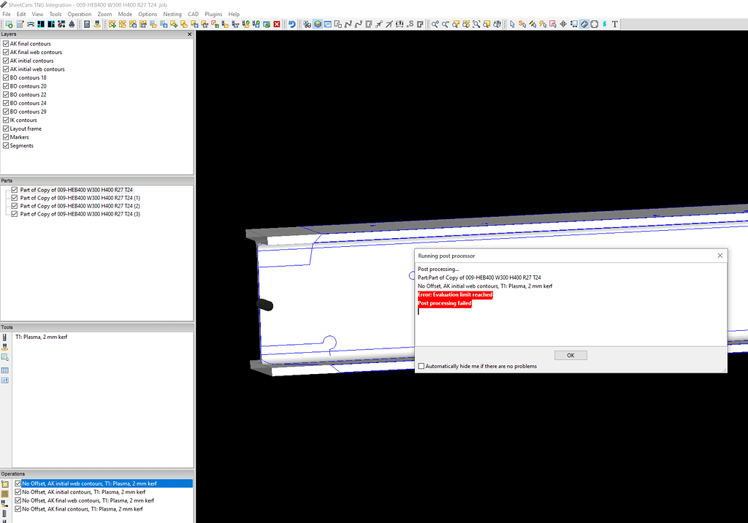Click the pan/move view toolbar icon
This screenshot has height=523, width=748.
tap(563, 24)
